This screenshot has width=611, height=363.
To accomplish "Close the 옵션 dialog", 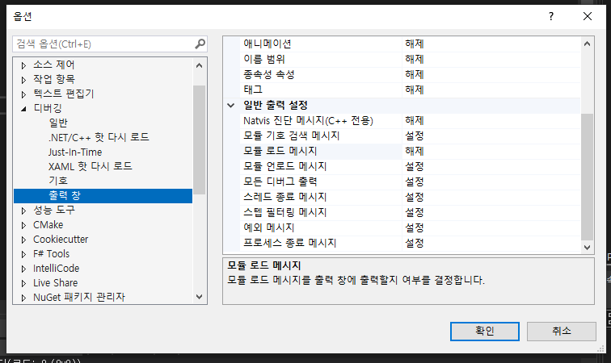I will (588, 16).
